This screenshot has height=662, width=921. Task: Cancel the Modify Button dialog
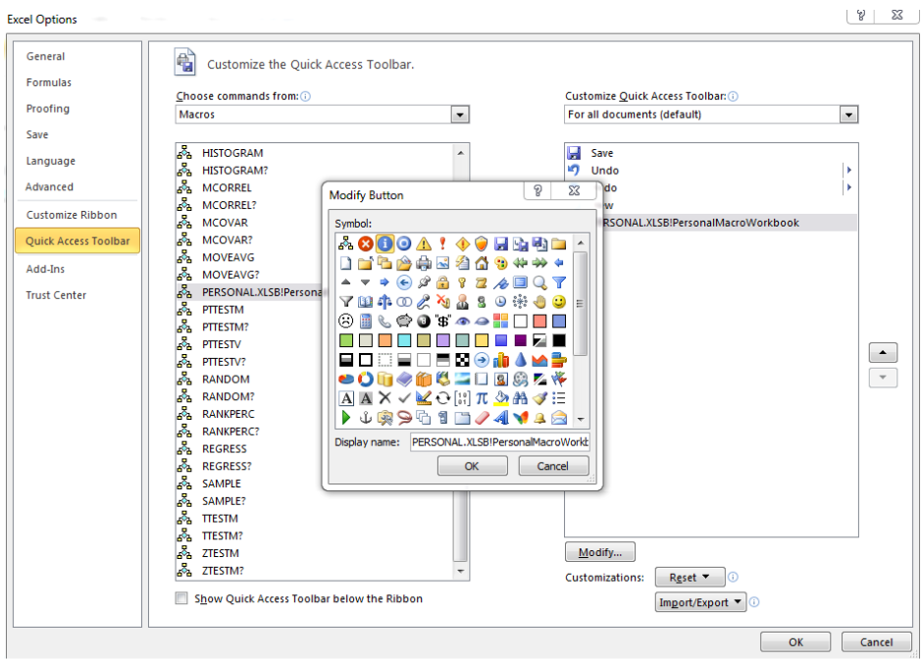(x=553, y=466)
